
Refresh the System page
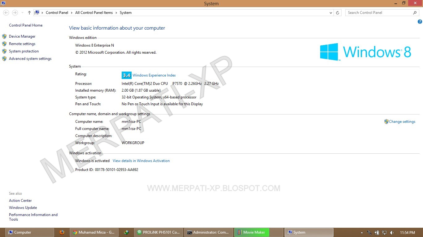(x=338, y=13)
